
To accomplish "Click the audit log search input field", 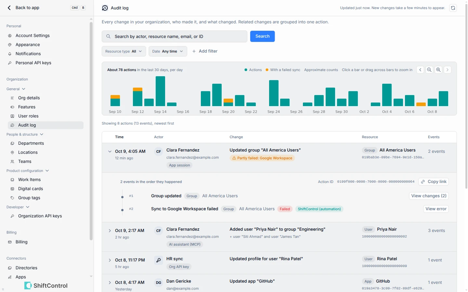I will [175, 36].
